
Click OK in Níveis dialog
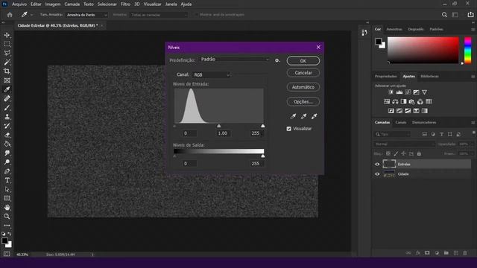click(303, 61)
